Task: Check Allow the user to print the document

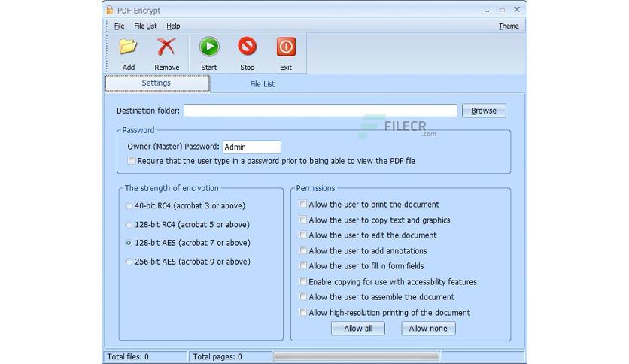Action: [303, 204]
